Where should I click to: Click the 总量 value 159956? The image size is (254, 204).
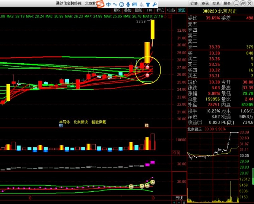click(213, 99)
